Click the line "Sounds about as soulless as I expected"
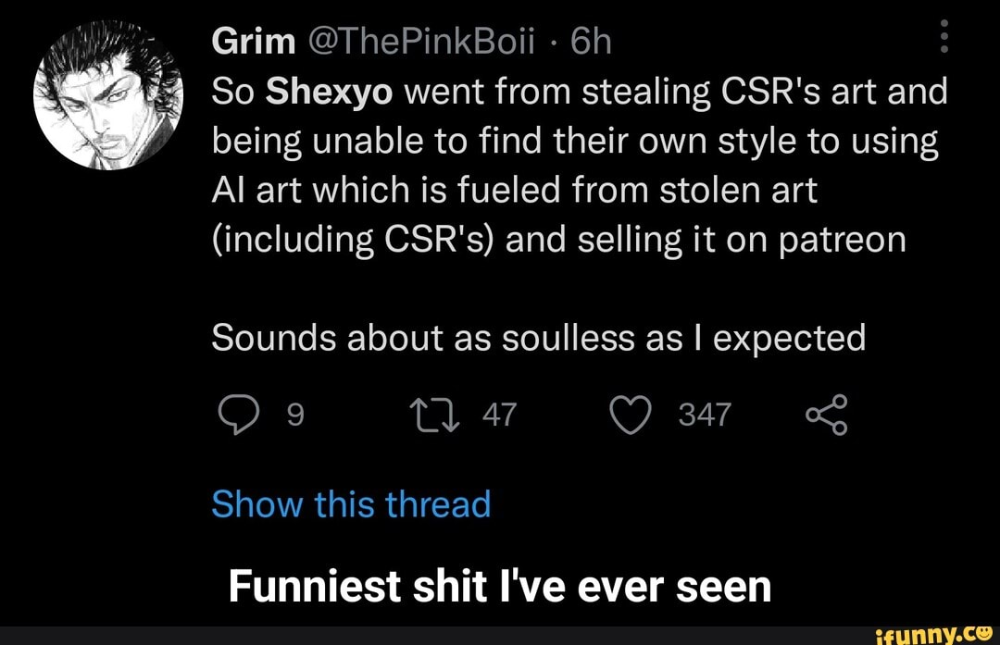The image size is (1000, 645). pos(538,338)
